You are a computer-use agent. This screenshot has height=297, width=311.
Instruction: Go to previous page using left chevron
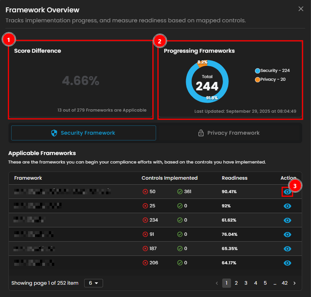217,283
